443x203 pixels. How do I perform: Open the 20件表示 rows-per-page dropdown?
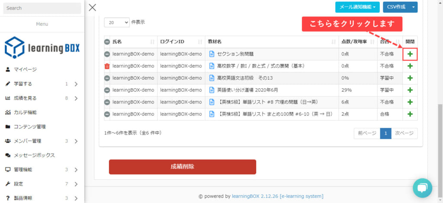pyautogui.click(x=117, y=22)
